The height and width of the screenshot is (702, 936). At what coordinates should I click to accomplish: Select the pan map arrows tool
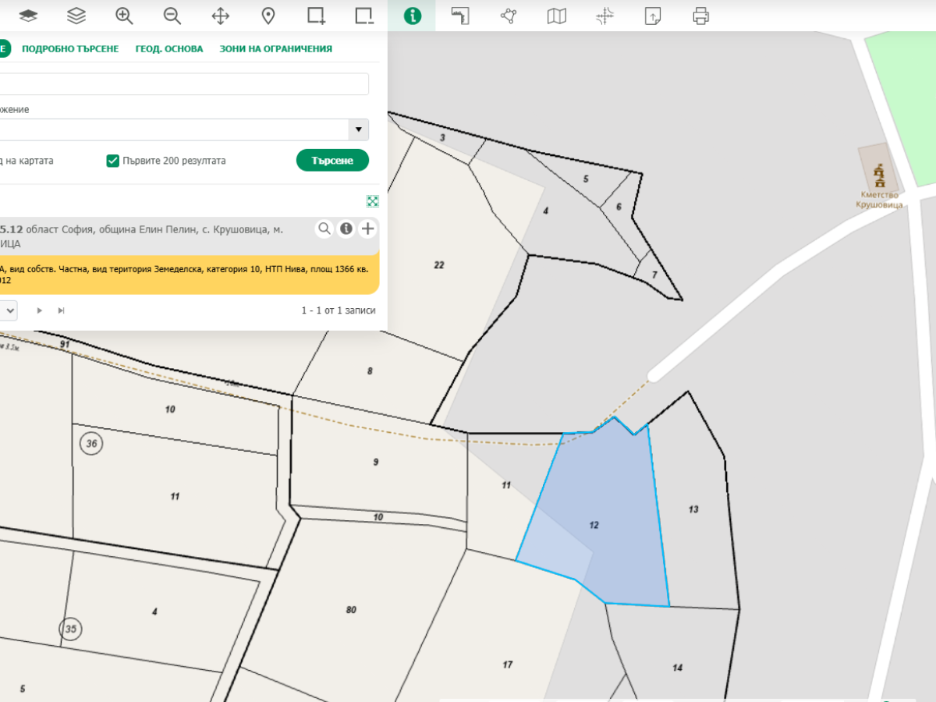click(221, 16)
